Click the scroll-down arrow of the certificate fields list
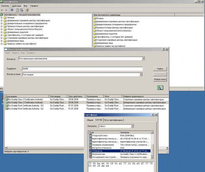This screenshot has height=172, width=205. pos(152,157)
